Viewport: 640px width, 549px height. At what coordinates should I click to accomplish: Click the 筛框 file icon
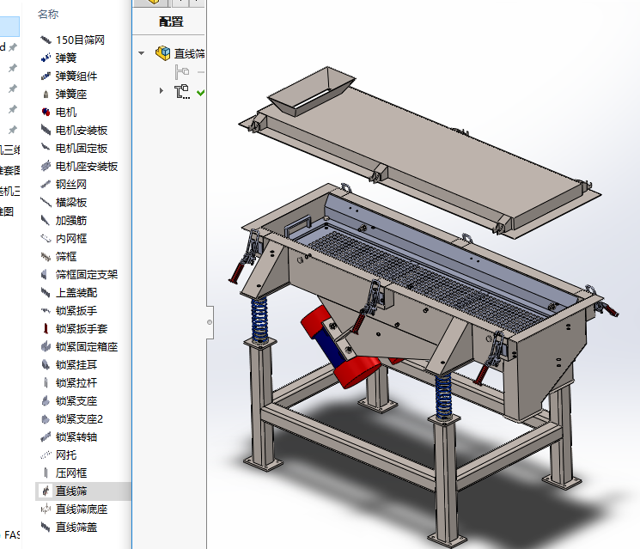46,256
